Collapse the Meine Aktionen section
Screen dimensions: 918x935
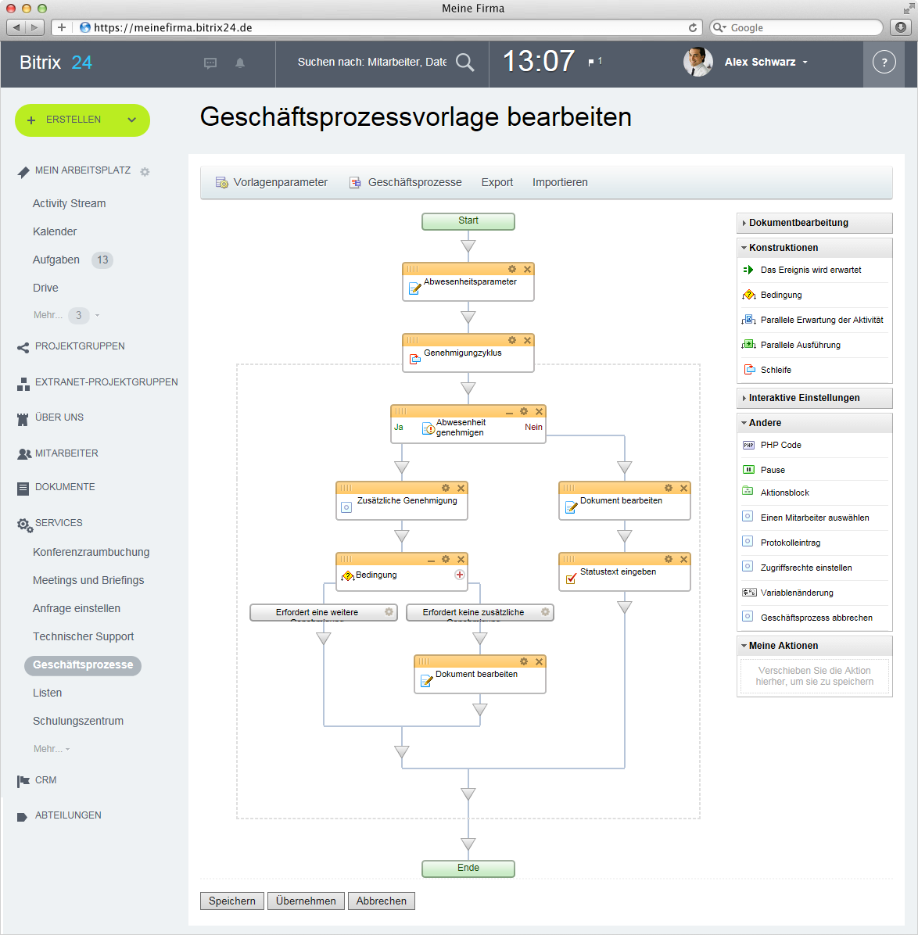[814, 646]
